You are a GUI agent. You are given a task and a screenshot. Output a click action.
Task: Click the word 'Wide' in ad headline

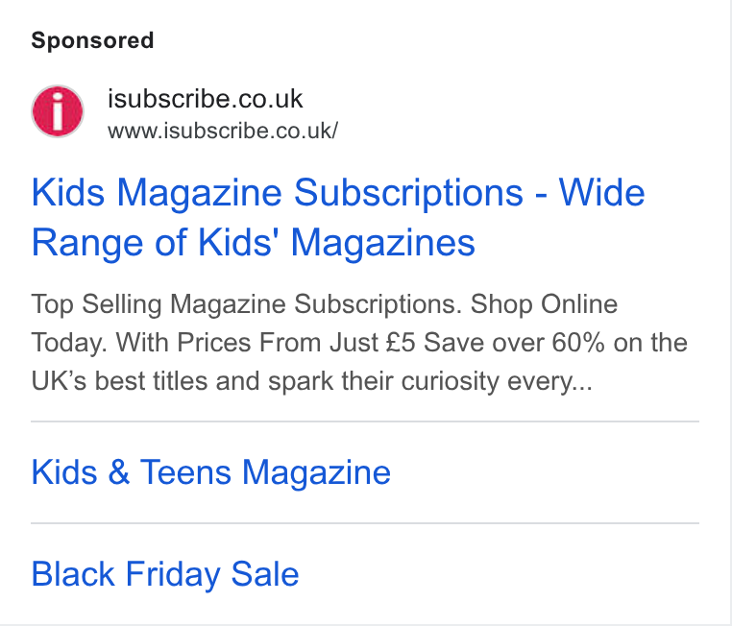601,192
